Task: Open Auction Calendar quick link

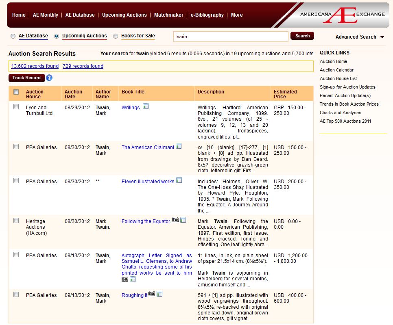Action: pyautogui.click(x=336, y=70)
